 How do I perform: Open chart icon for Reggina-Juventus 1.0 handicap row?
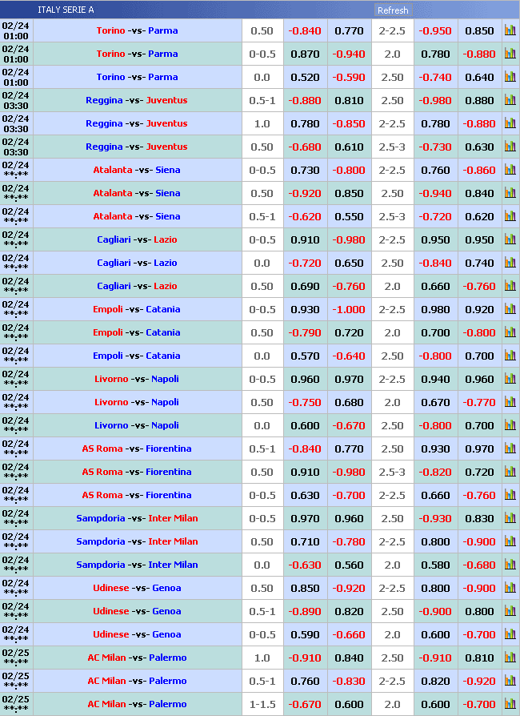coord(510,123)
